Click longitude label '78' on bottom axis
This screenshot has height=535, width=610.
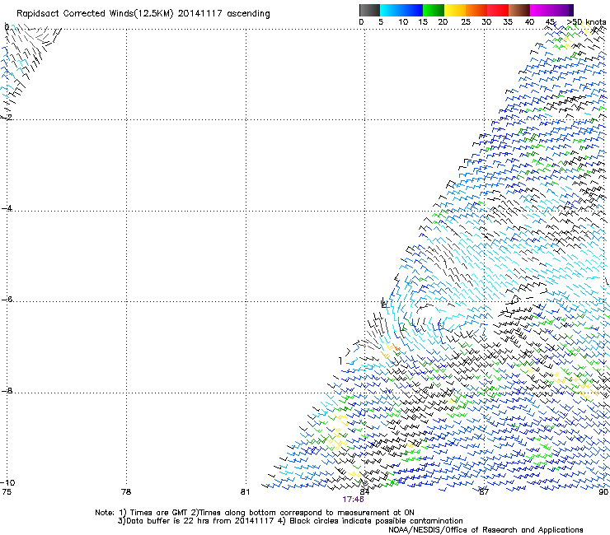(126, 492)
